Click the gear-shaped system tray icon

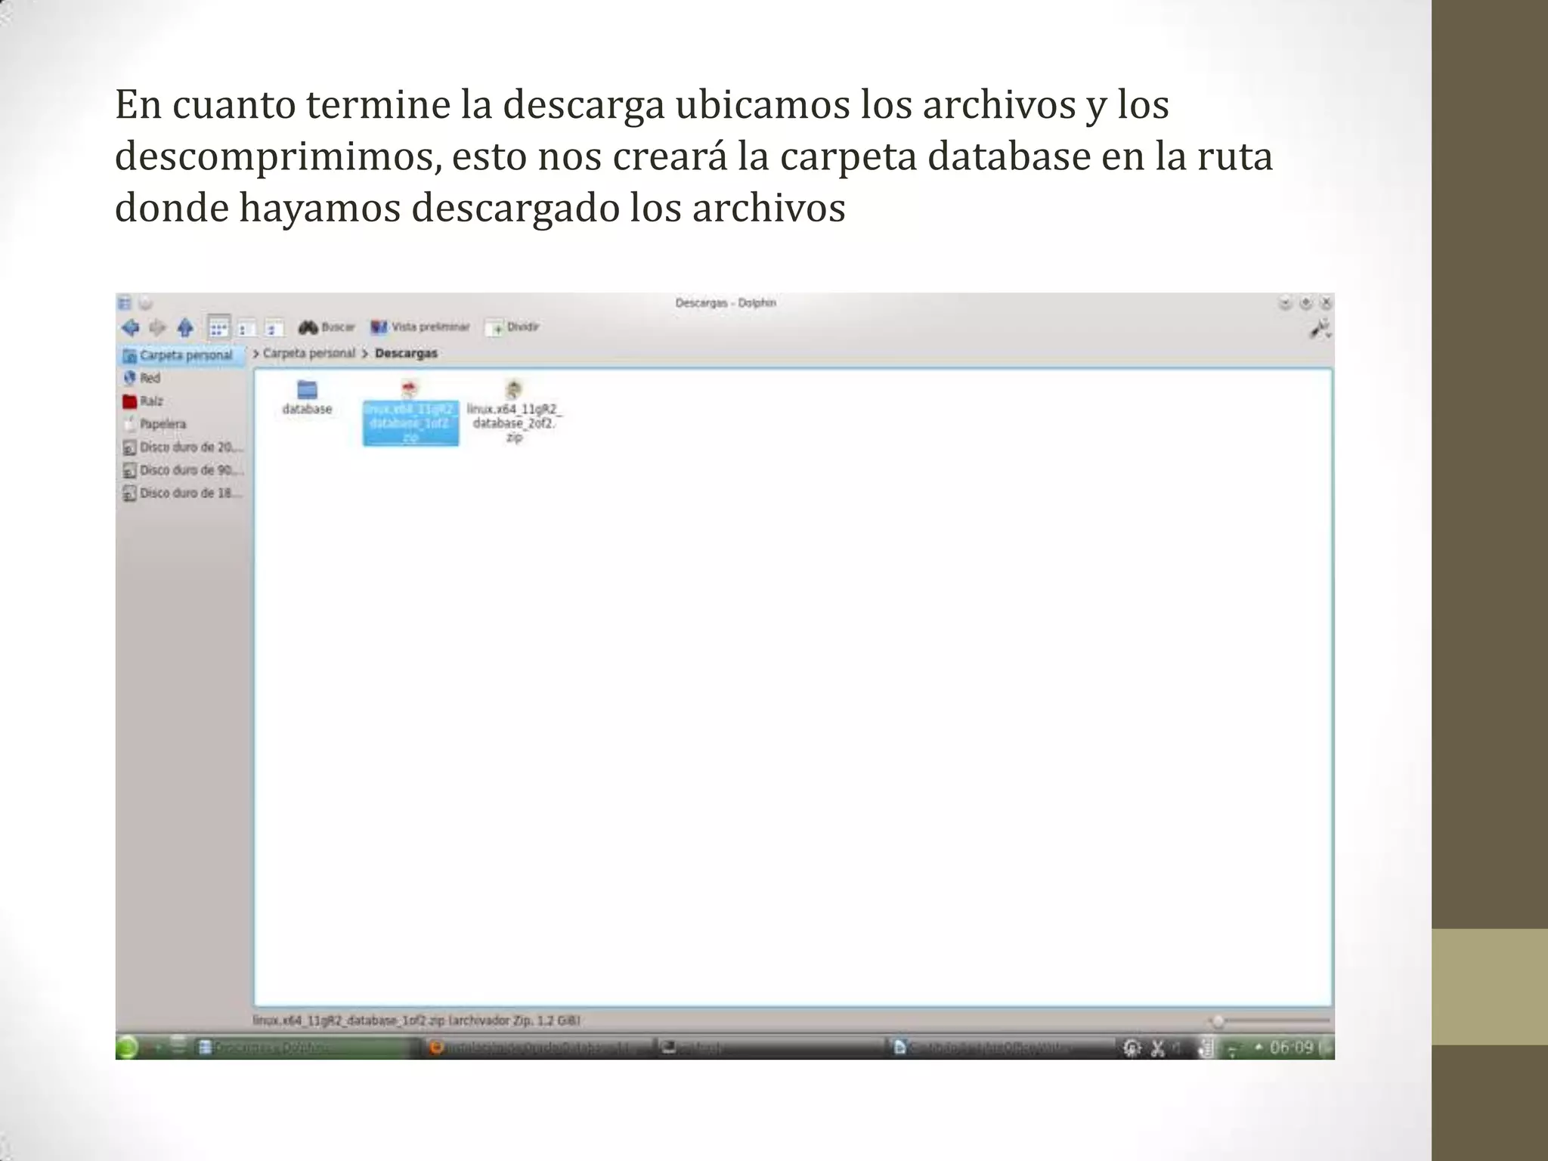pos(1132,1048)
